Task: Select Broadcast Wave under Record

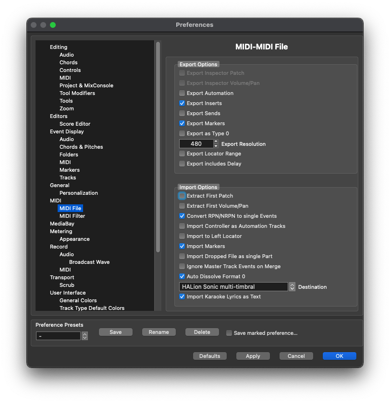Action: pos(90,262)
